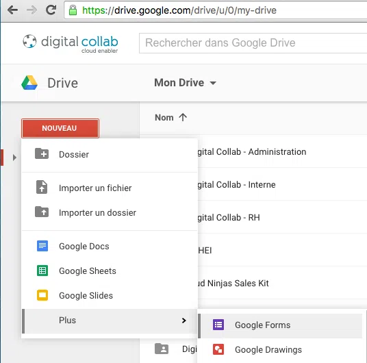The height and width of the screenshot is (363, 367).
Task: Click the new folder icon beside Dossier
Action: pos(42,154)
